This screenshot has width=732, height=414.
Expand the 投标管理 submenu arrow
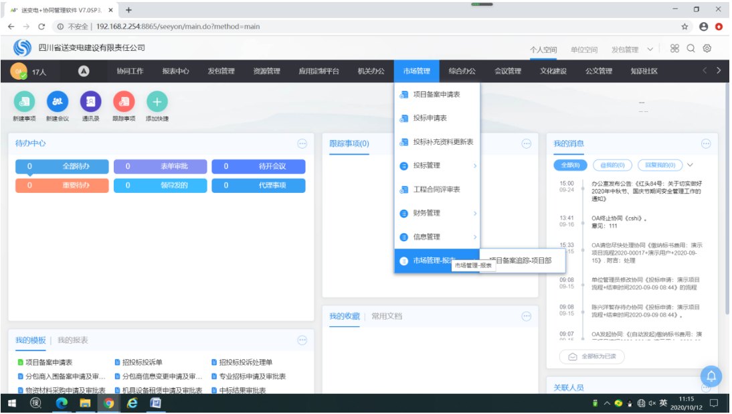tap(474, 165)
